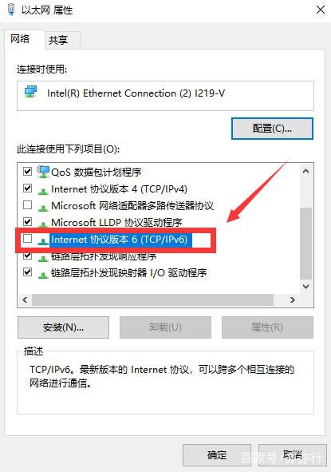Open adapter settings with 配置(C)... button
Image resolution: width=331 pixels, height=472 pixels.
click(x=272, y=129)
